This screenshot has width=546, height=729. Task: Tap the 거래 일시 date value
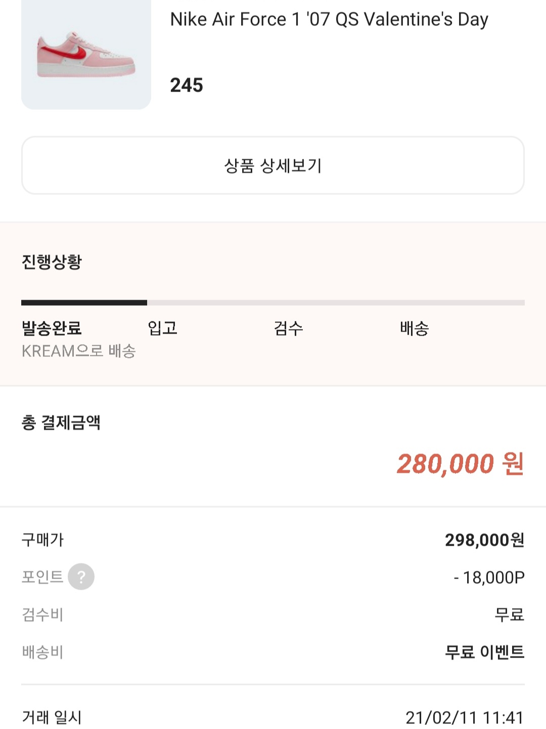465,717
